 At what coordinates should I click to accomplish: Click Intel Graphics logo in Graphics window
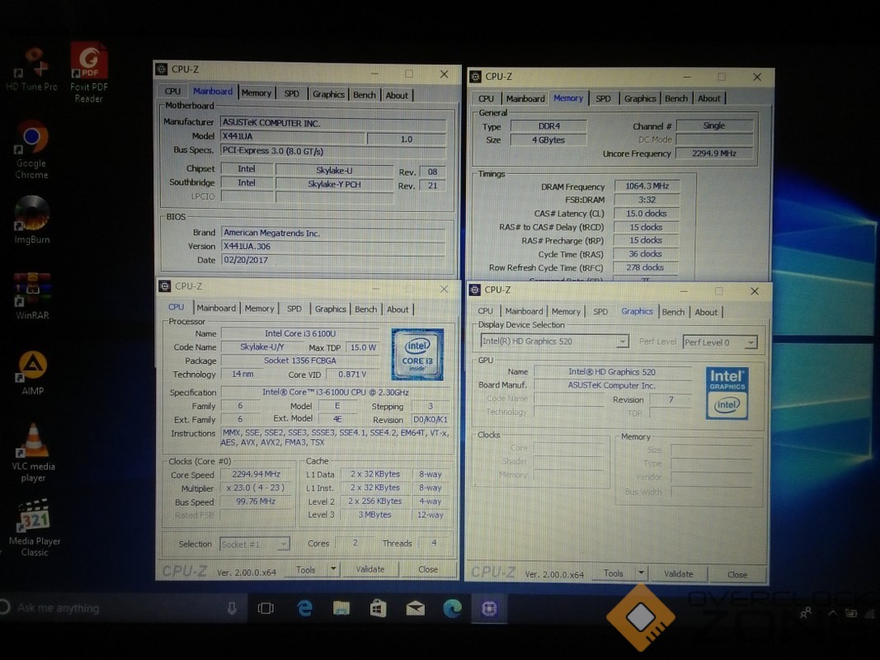point(727,394)
